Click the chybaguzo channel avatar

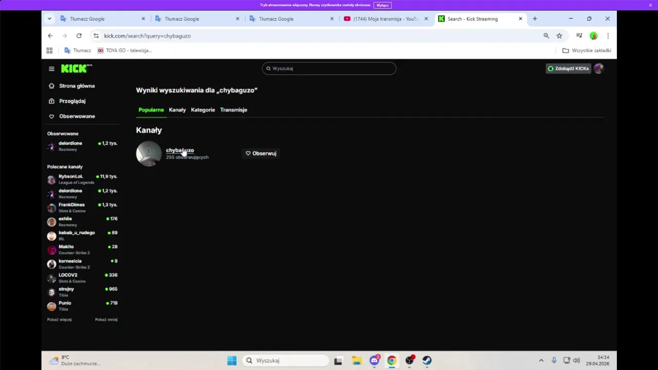click(149, 154)
